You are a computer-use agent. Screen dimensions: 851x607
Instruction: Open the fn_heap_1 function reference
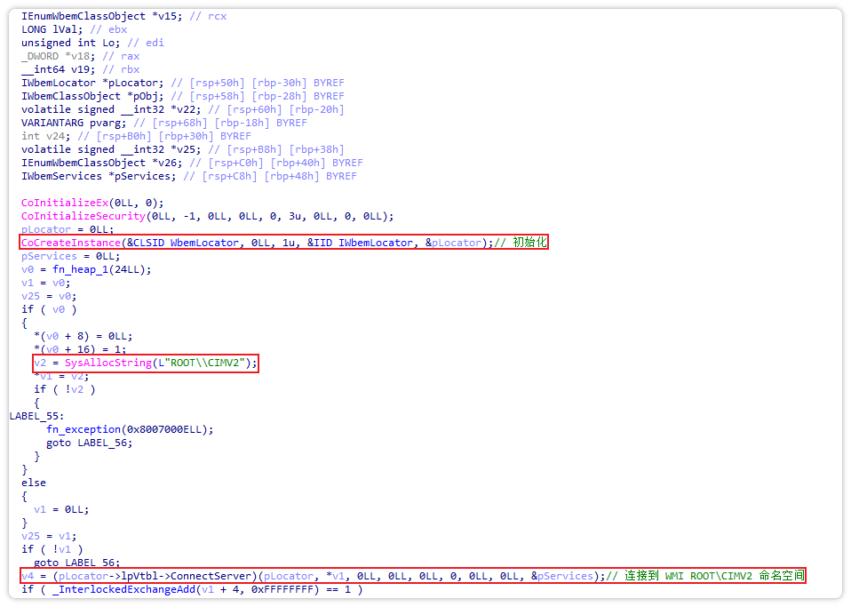pyautogui.click(x=76, y=269)
